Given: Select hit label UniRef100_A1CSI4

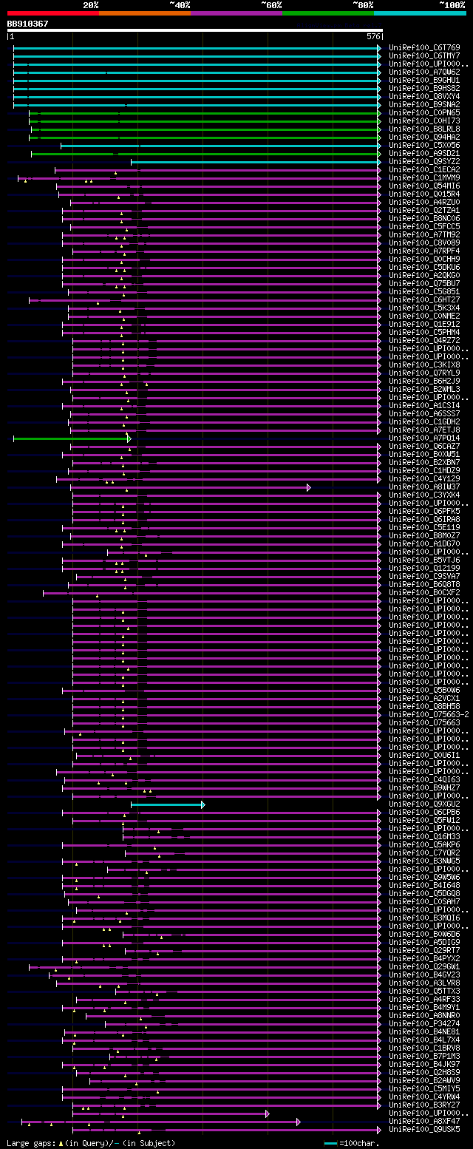Looking at the screenshot, I should tap(424, 405).
